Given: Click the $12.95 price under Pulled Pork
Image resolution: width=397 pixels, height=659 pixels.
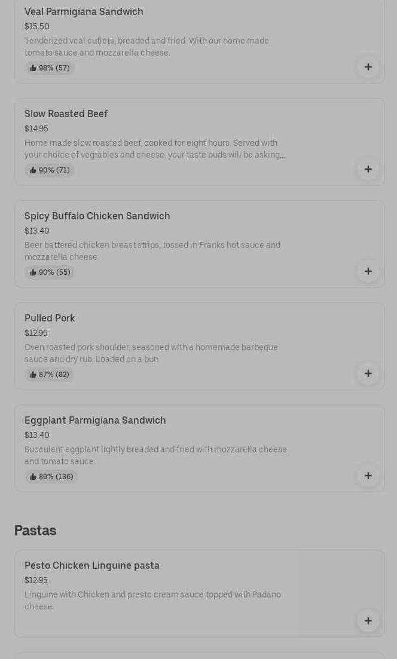Looking at the screenshot, I should click(x=36, y=333).
